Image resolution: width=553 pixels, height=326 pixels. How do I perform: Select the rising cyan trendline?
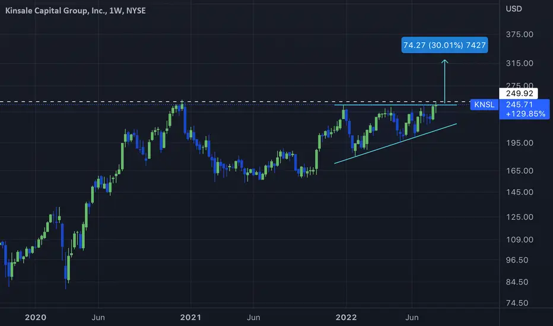395,143
